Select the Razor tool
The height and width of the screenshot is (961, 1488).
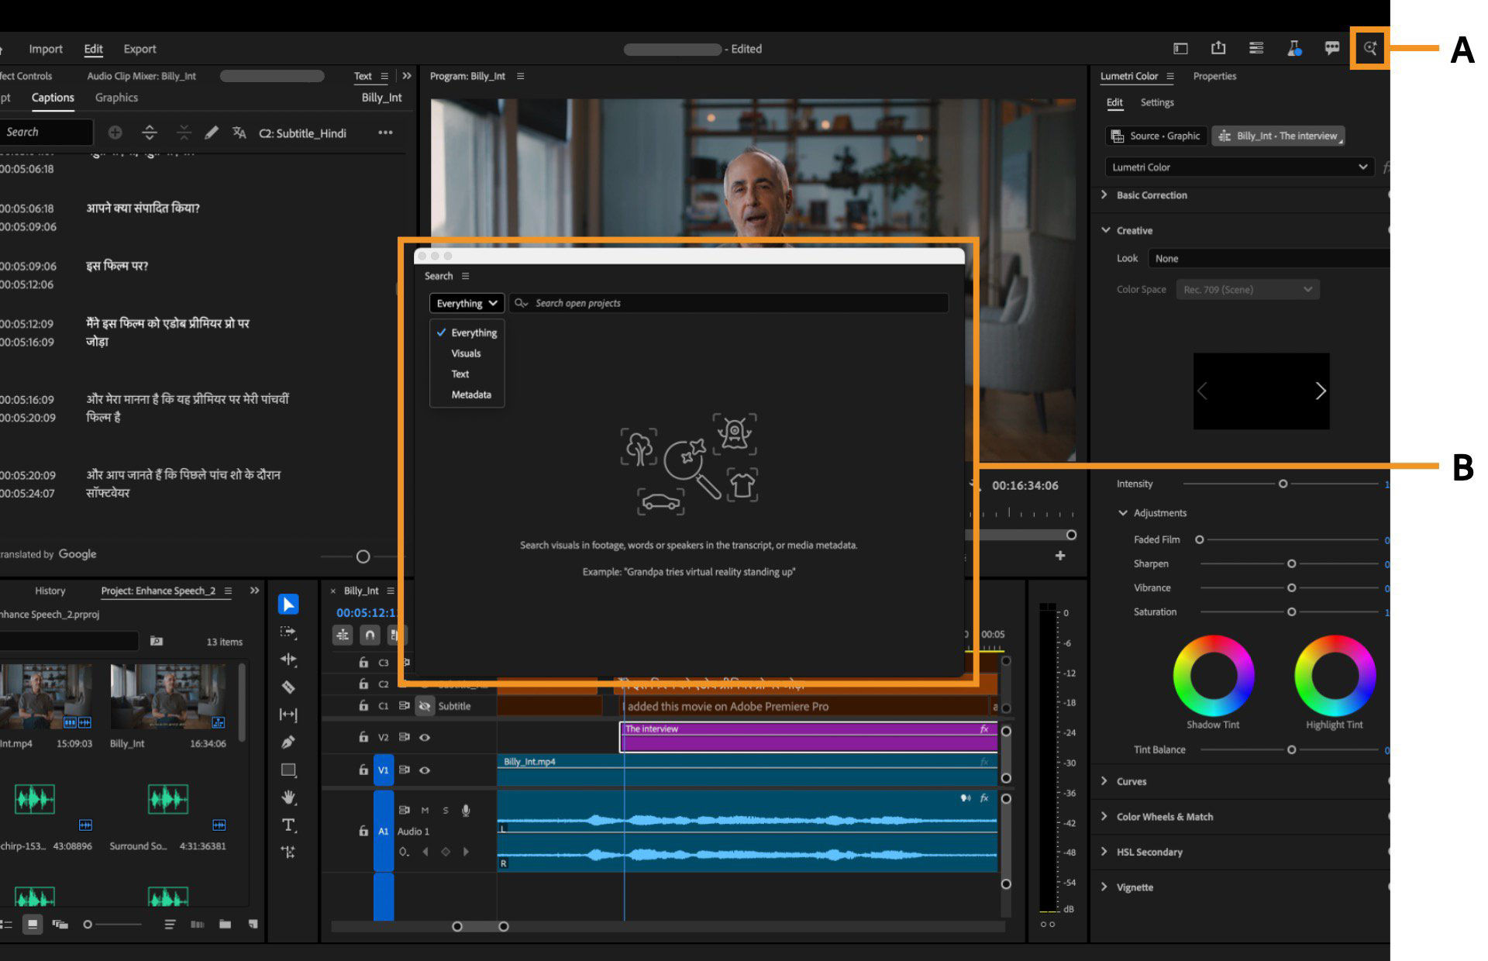[288, 687]
